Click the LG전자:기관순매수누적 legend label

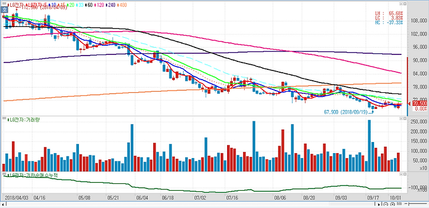pyautogui.click(x=32, y=175)
